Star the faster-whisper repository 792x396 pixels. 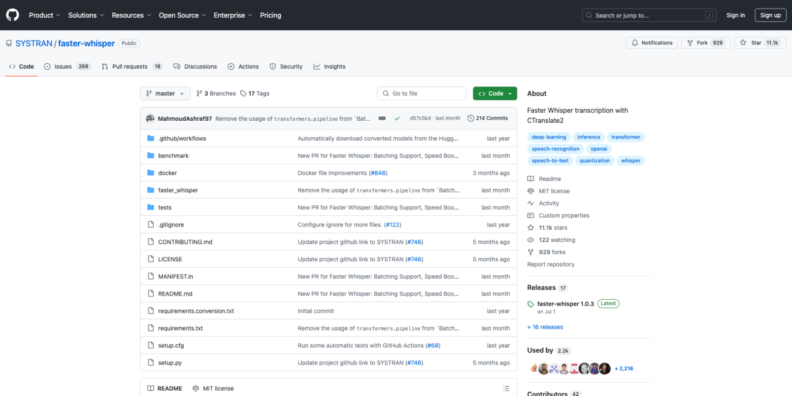point(756,43)
